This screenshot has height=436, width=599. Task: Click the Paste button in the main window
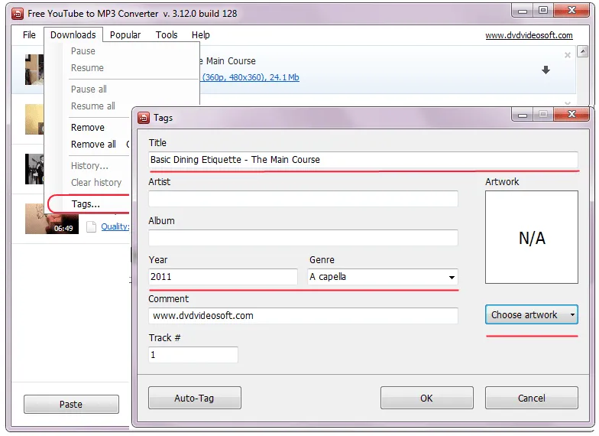coord(71,404)
